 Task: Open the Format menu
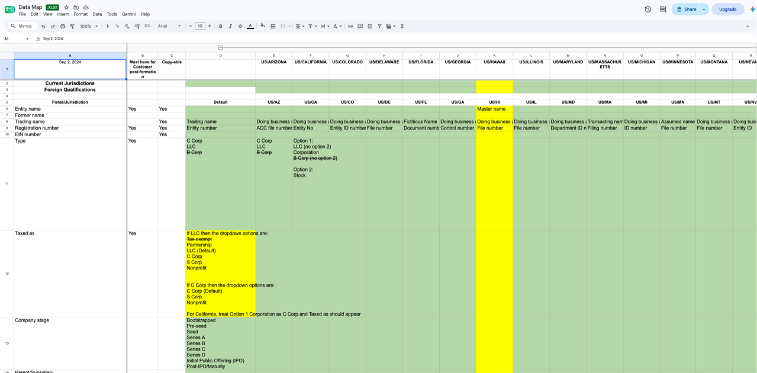pos(80,14)
